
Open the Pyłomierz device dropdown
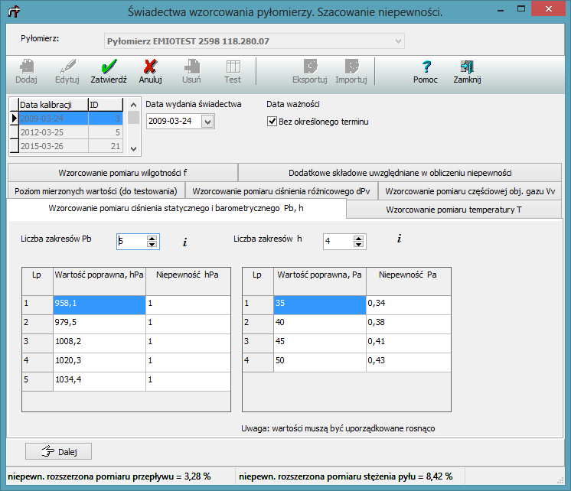coord(398,41)
